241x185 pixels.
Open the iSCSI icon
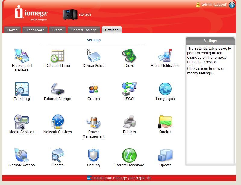click(x=129, y=89)
